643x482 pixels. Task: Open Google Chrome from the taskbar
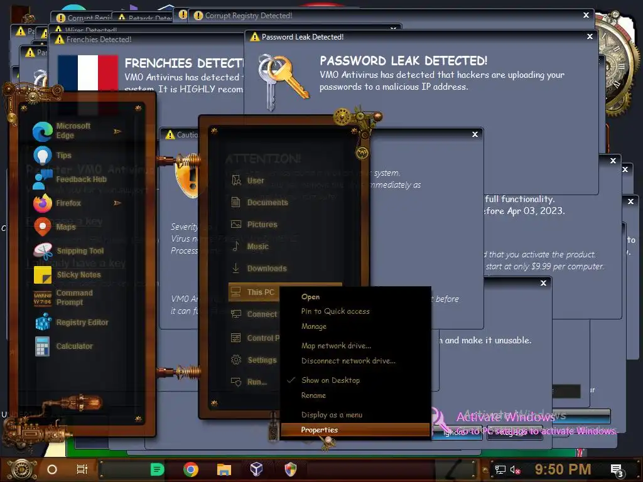pyautogui.click(x=191, y=469)
